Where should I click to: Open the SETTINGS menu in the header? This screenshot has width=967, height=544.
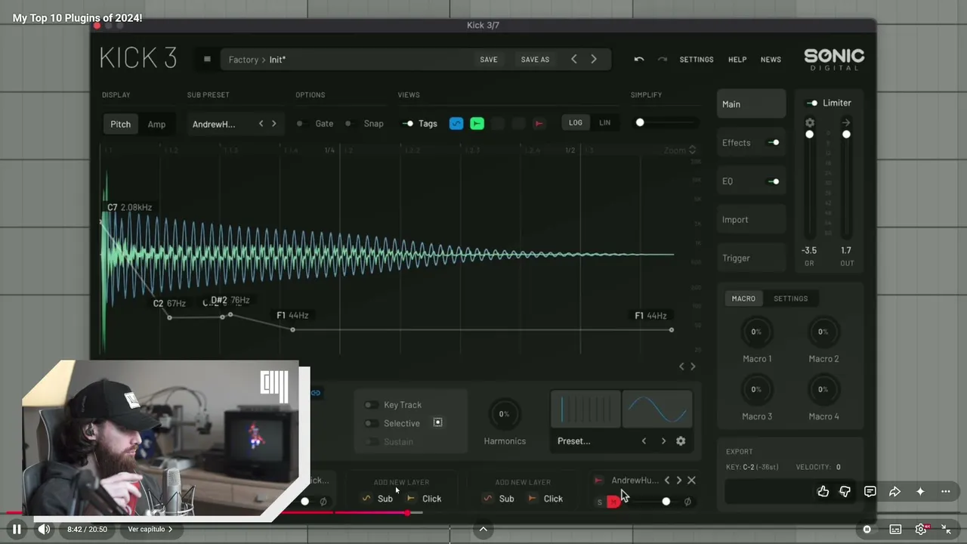pyautogui.click(x=697, y=60)
